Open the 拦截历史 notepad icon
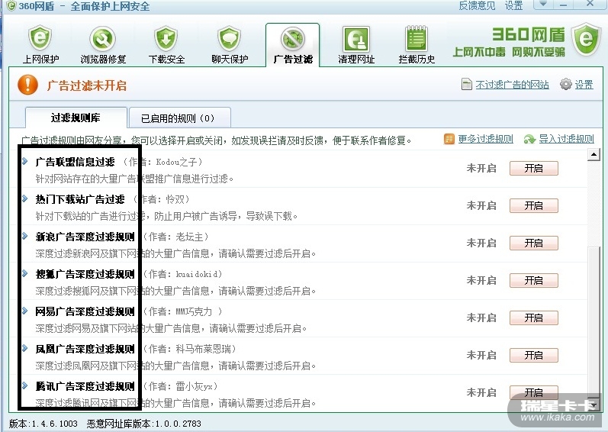Image resolution: width=608 pixels, height=432 pixels. coord(416,39)
